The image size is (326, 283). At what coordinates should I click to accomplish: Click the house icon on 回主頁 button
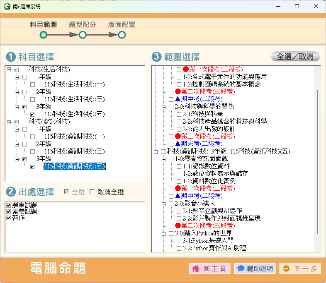[x=195, y=269]
